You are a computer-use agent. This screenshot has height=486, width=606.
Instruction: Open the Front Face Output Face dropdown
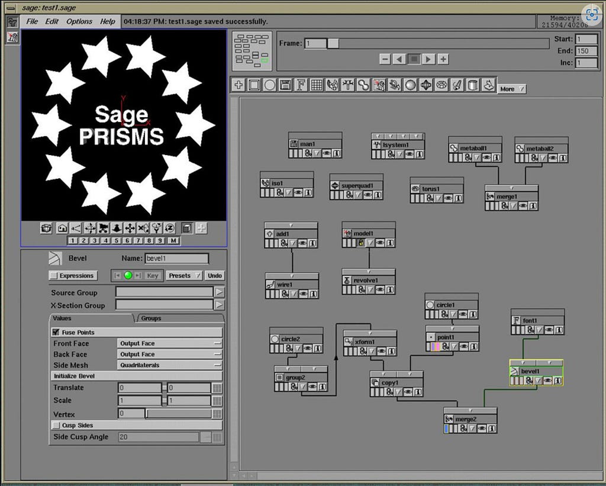point(170,343)
